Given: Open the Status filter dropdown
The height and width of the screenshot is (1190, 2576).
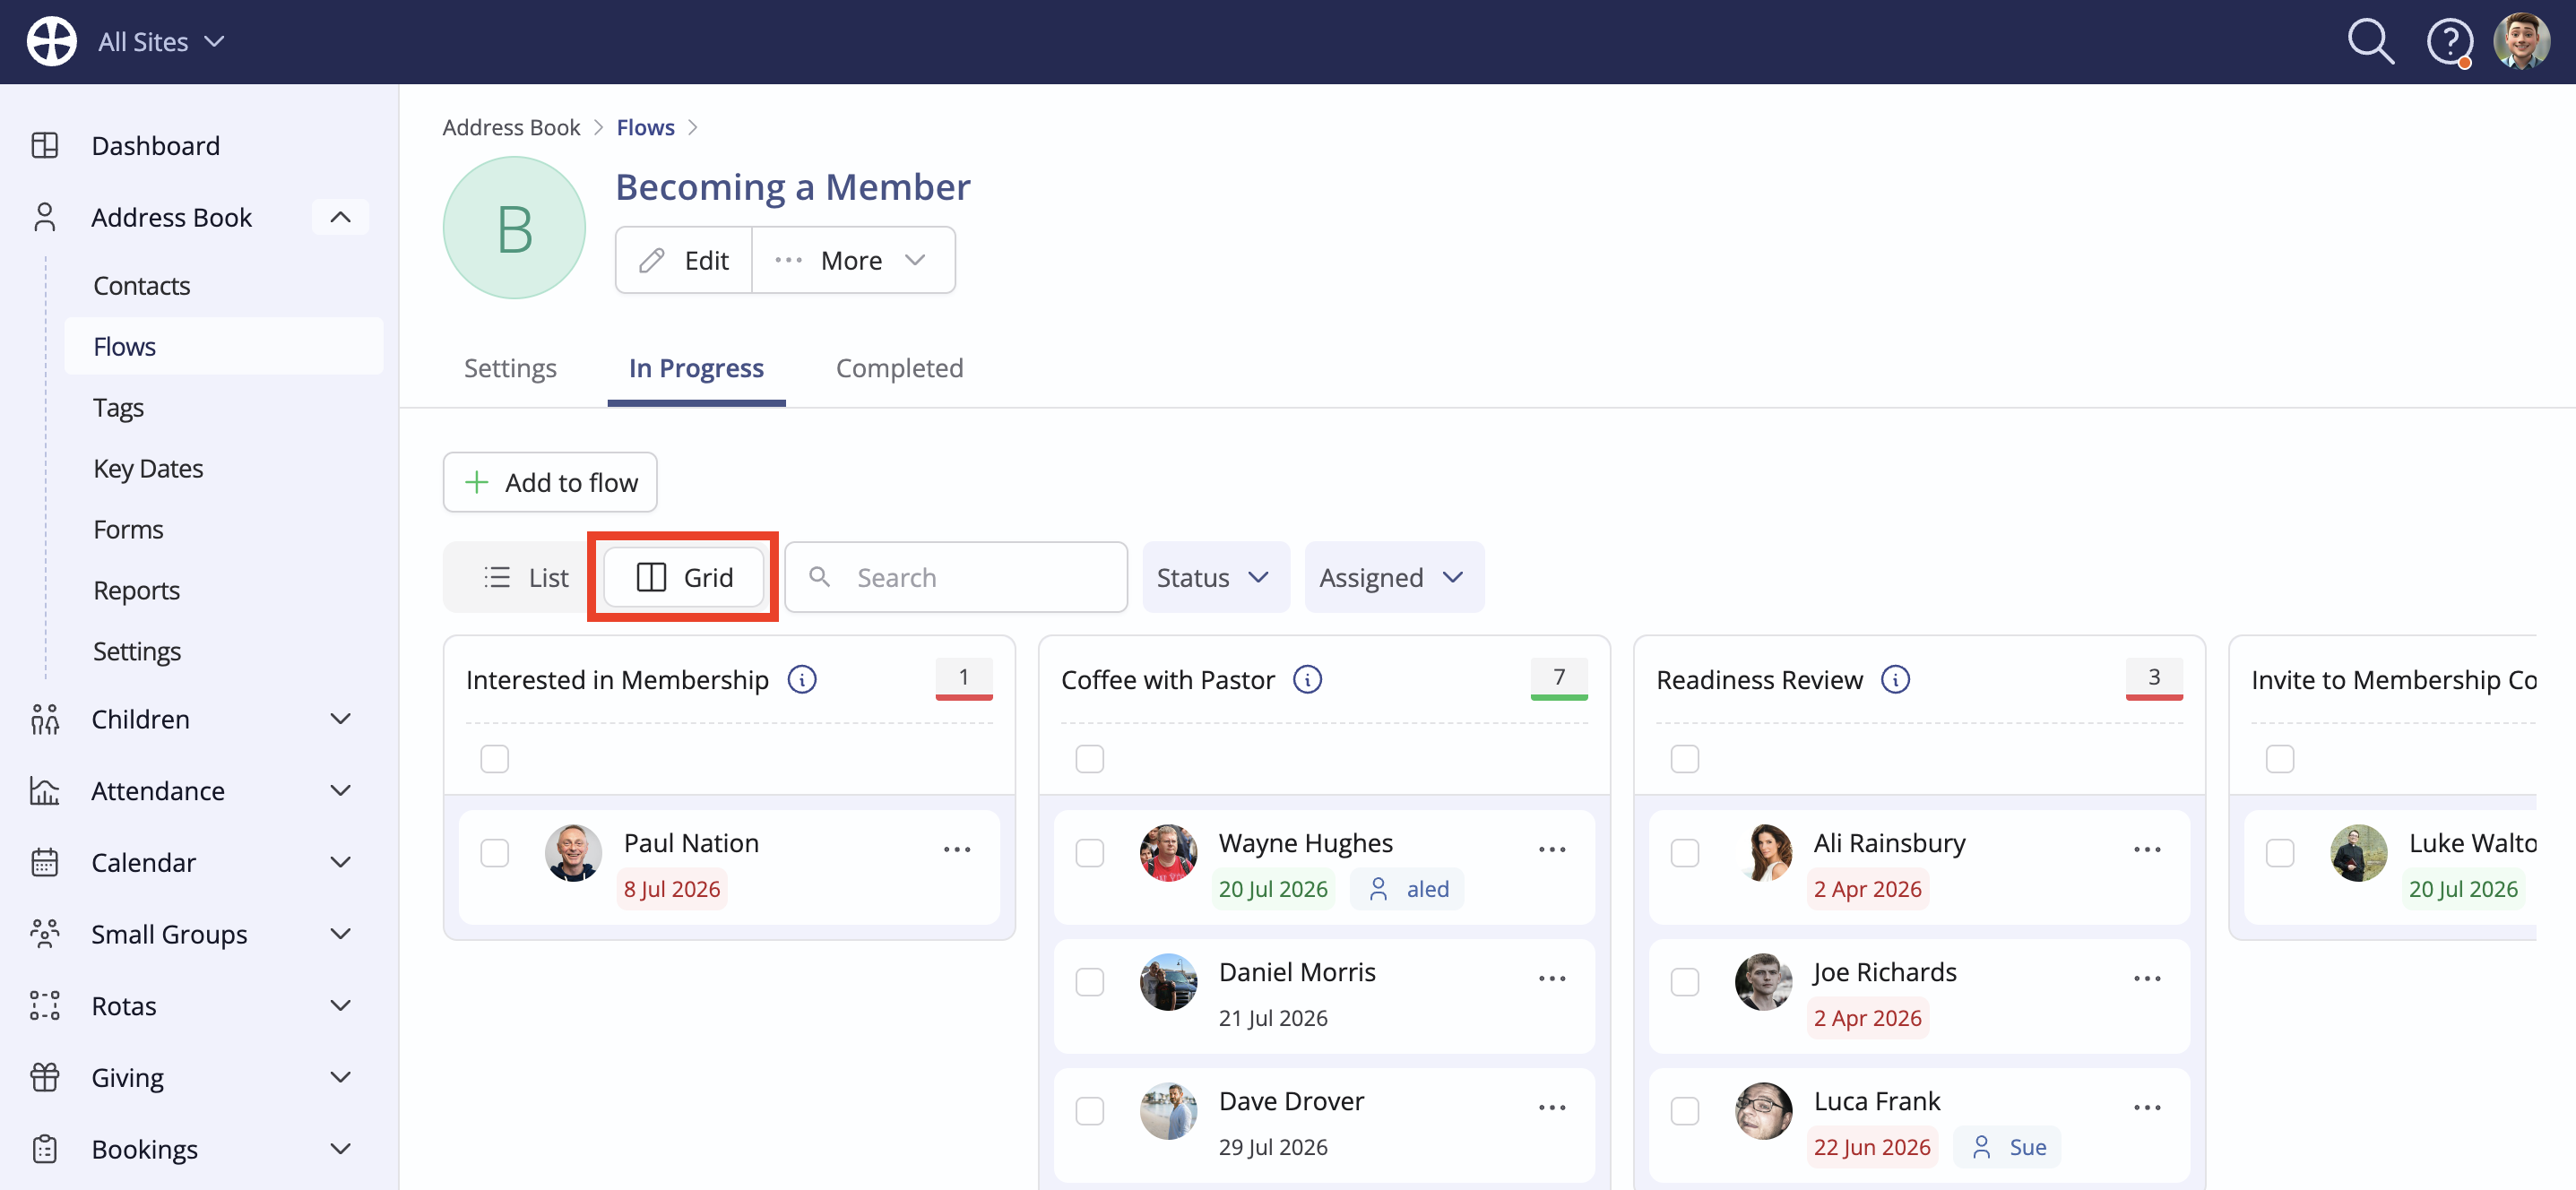Looking at the screenshot, I should pos(1215,577).
